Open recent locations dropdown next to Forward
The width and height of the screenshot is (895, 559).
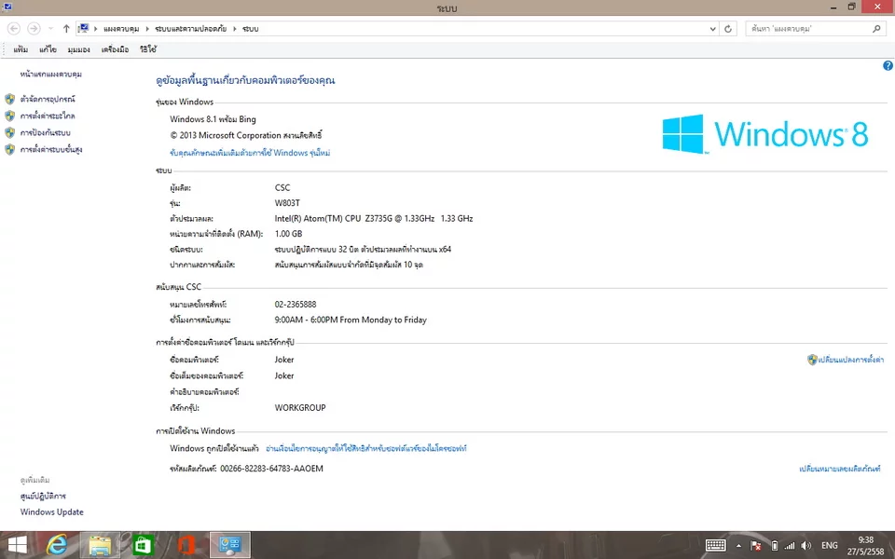50,29
